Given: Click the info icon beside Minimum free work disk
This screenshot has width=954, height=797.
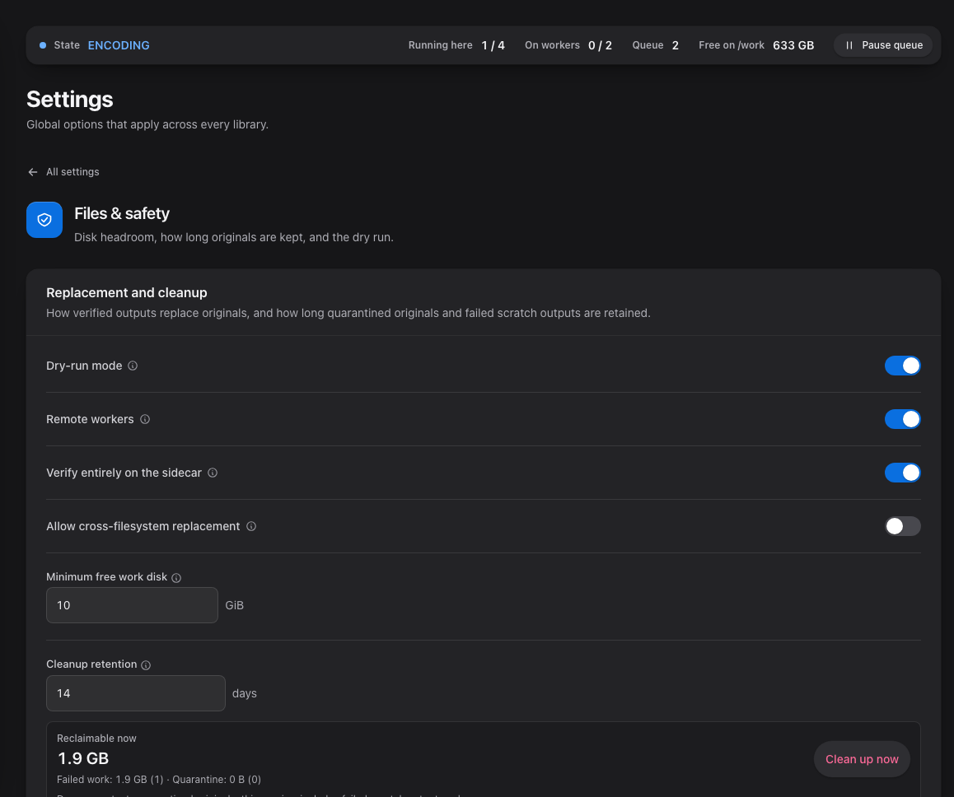Looking at the screenshot, I should (x=176, y=577).
